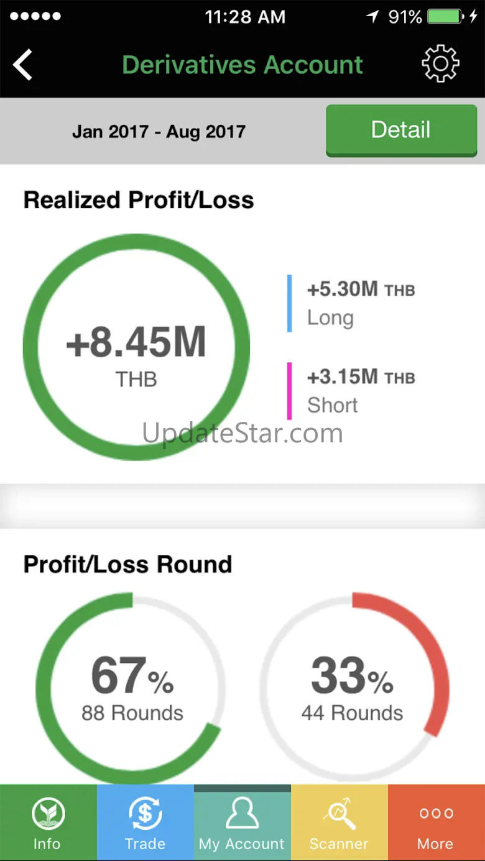This screenshot has height=861, width=485.
Task: Tap the +8.45M THB profit ring
Action: 136,347
